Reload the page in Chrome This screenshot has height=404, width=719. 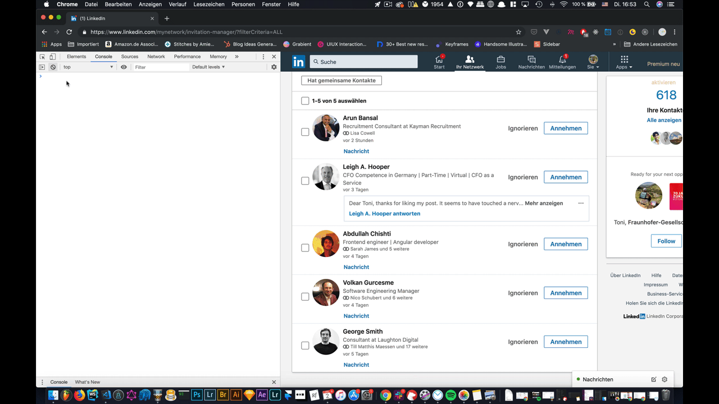tap(69, 32)
